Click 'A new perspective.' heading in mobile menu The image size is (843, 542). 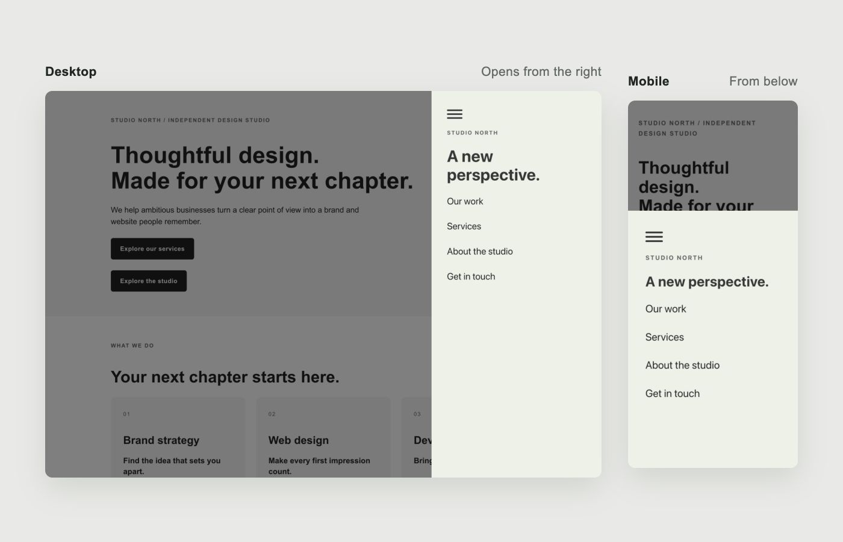707,282
